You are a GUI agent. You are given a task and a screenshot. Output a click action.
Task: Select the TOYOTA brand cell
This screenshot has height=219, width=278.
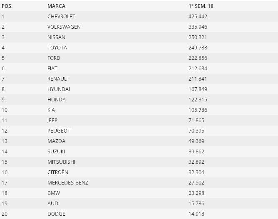57,48
